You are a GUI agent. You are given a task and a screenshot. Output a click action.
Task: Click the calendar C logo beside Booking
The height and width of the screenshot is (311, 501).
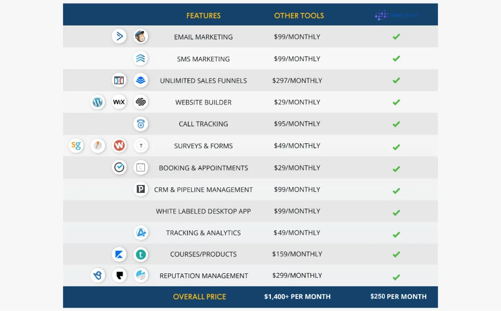(x=141, y=168)
